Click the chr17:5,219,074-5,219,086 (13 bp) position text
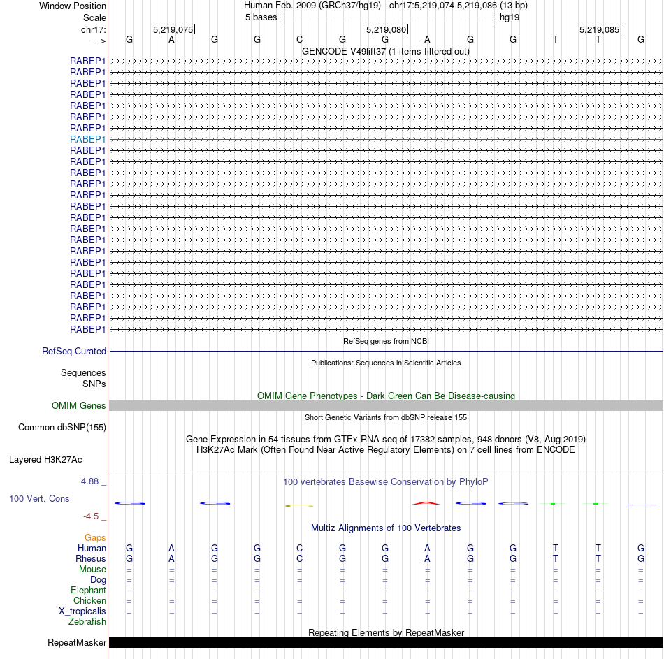The height and width of the screenshot is (659, 664). 459,6
